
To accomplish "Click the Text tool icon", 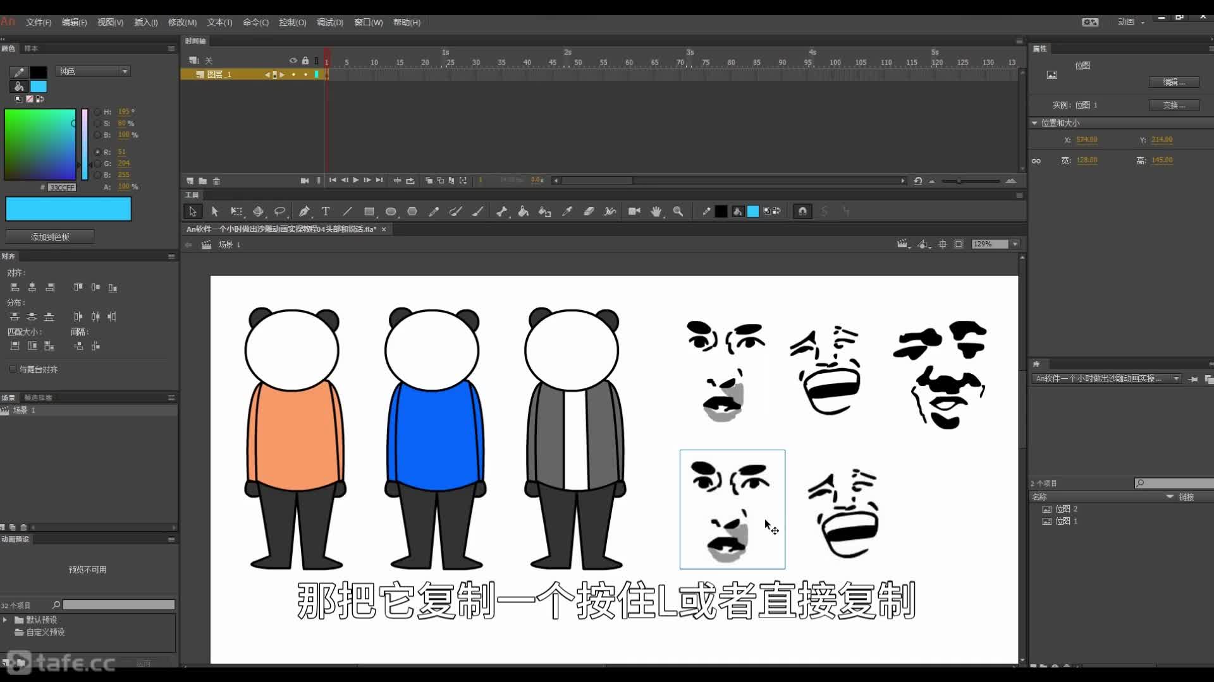I will [325, 211].
